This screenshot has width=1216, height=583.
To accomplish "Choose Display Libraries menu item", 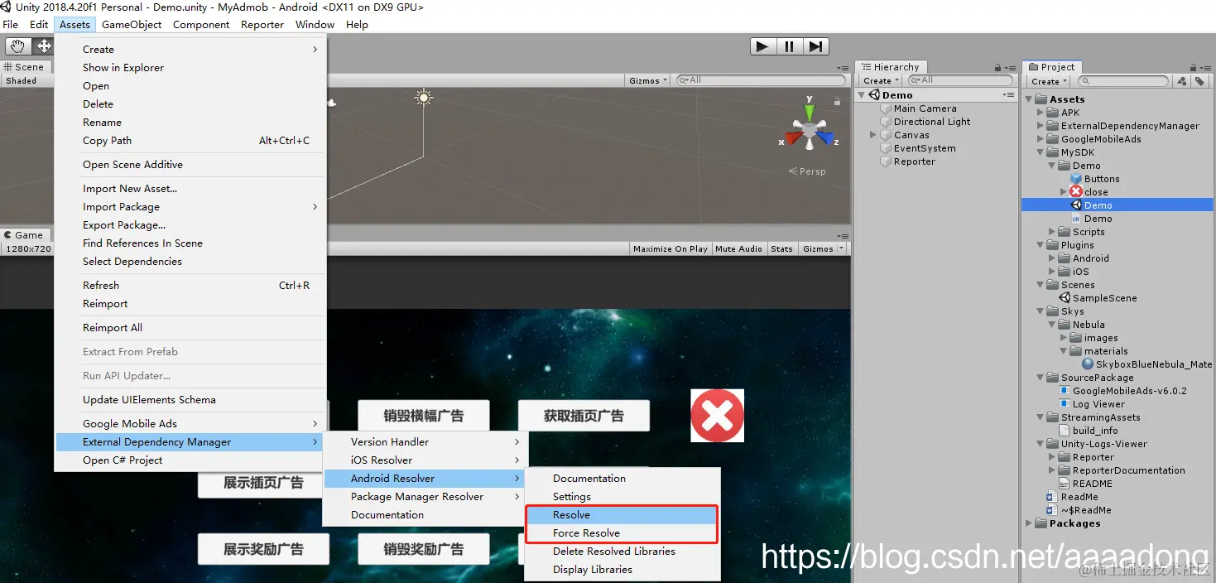I will tap(622, 570).
